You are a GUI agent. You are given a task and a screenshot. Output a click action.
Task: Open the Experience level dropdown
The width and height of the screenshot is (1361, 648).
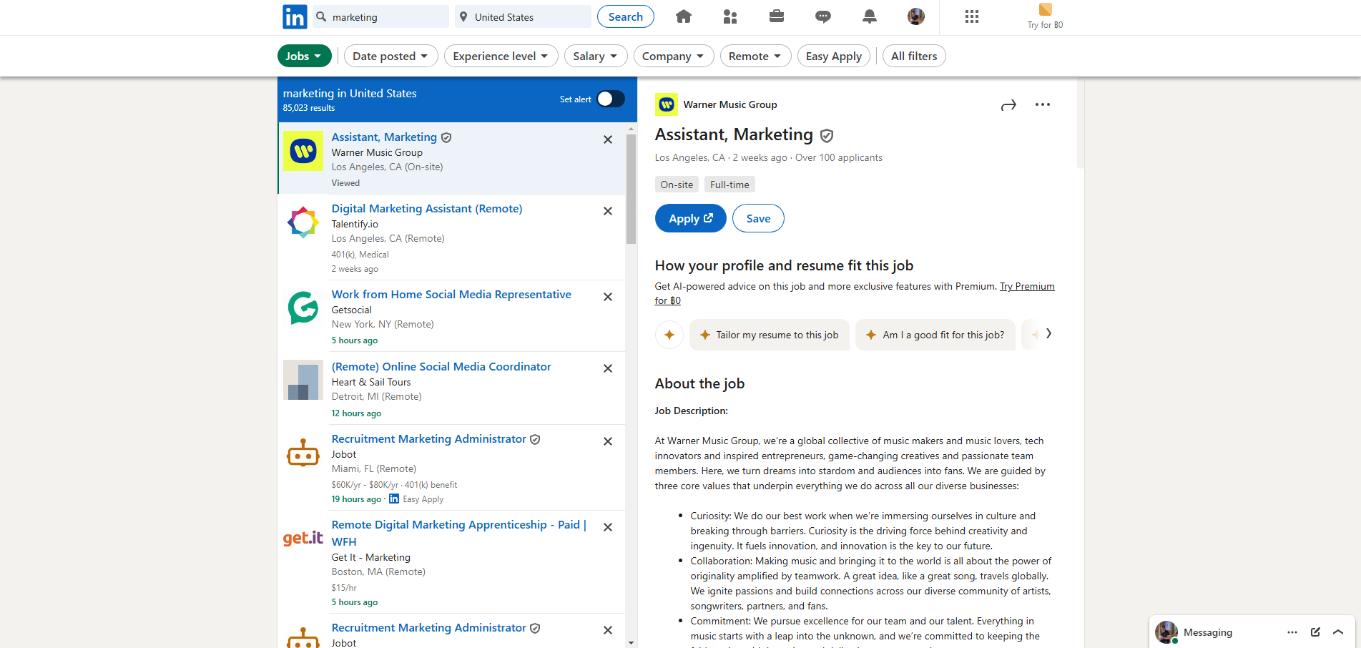click(x=501, y=56)
